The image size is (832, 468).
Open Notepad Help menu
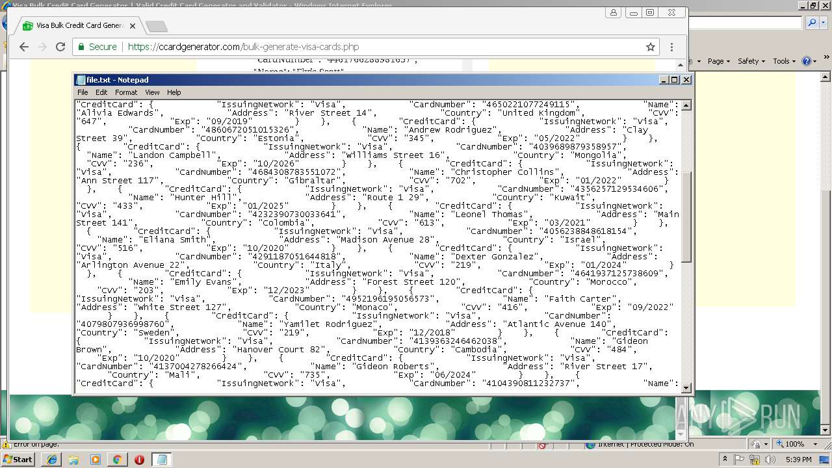[x=174, y=92]
